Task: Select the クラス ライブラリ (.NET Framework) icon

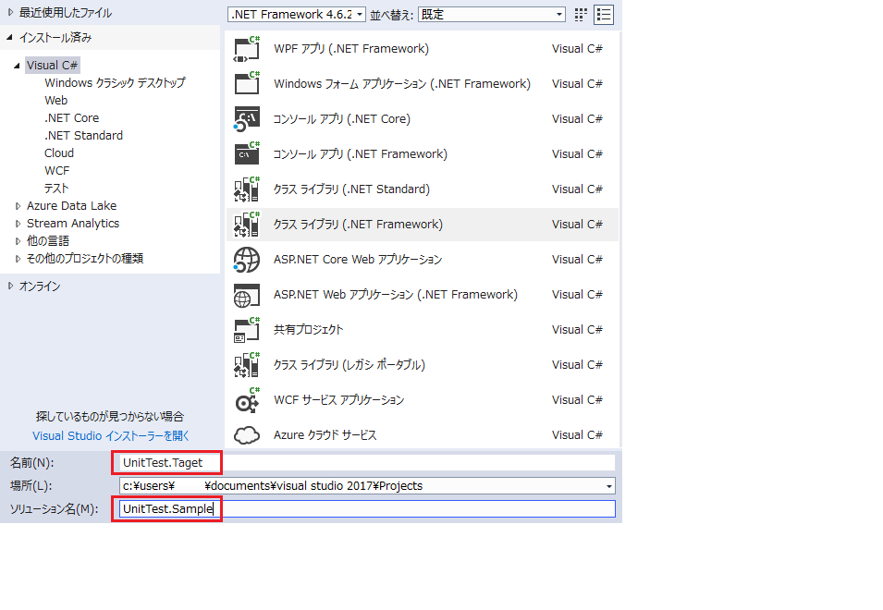Action: pyautogui.click(x=247, y=225)
